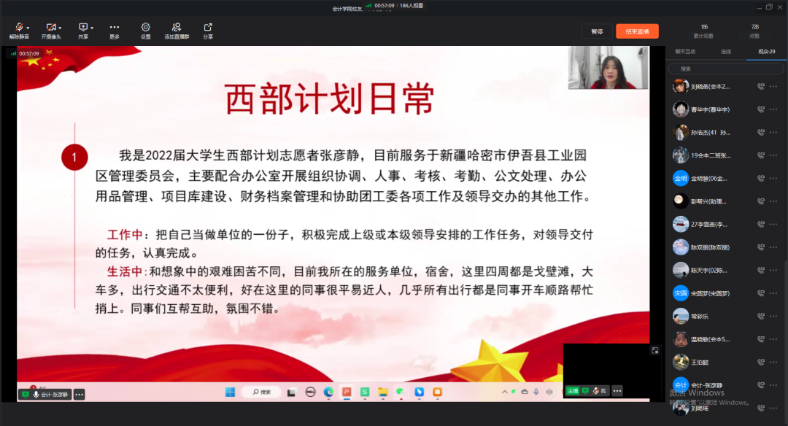
Task: Expand the camera options dropdown arrow
Action: tap(60, 28)
